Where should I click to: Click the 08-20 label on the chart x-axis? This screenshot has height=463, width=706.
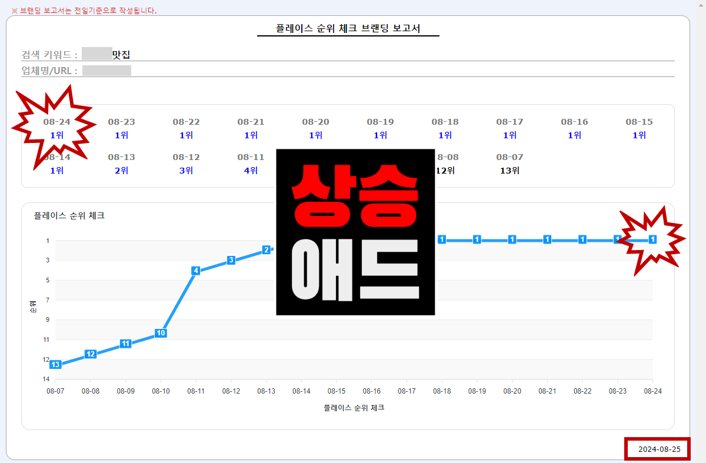512,391
